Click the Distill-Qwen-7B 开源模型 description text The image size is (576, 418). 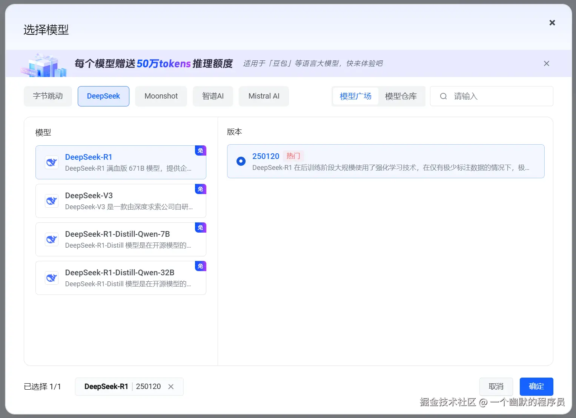(128, 245)
